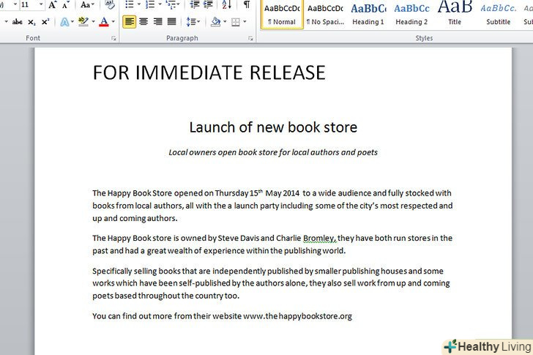
Task: Open the underline style dropdown arrow
Action: [6, 22]
